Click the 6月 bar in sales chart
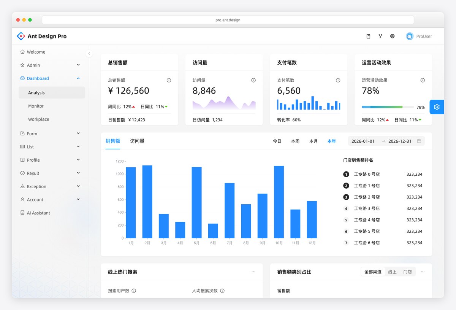Image resolution: width=456 pixels, height=310 pixels. [213, 231]
